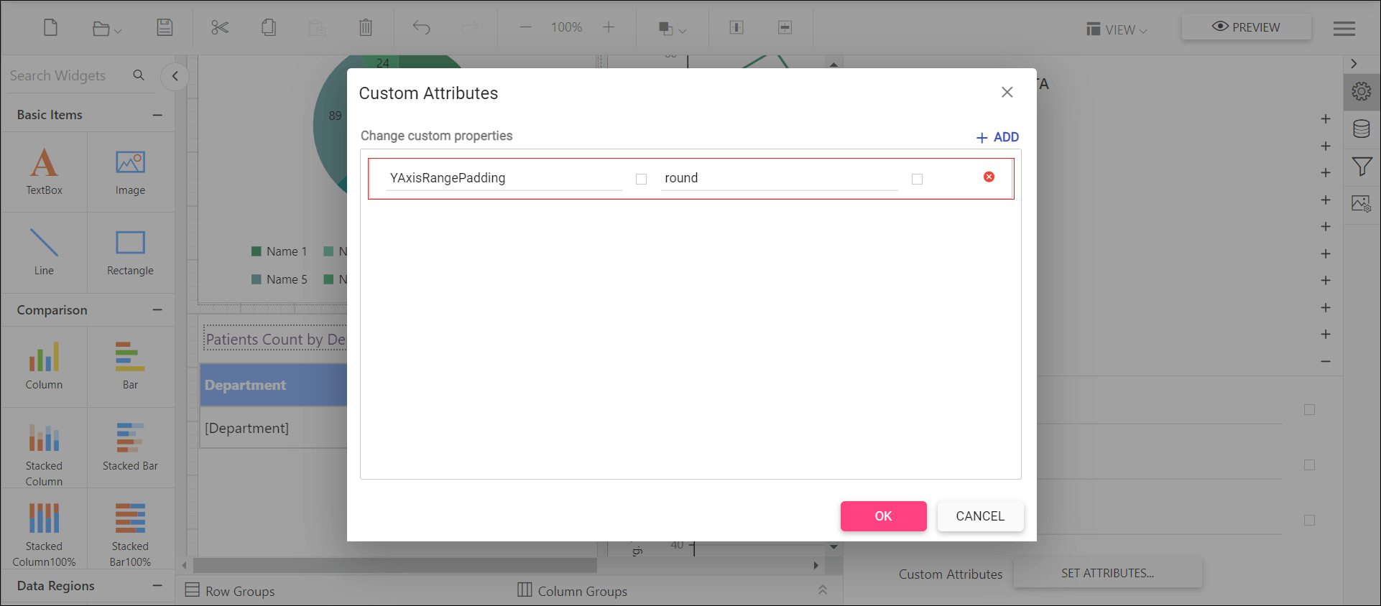This screenshot has height=606, width=1381.
Task: Select the Column chart widget
Action: click(45, 366)
